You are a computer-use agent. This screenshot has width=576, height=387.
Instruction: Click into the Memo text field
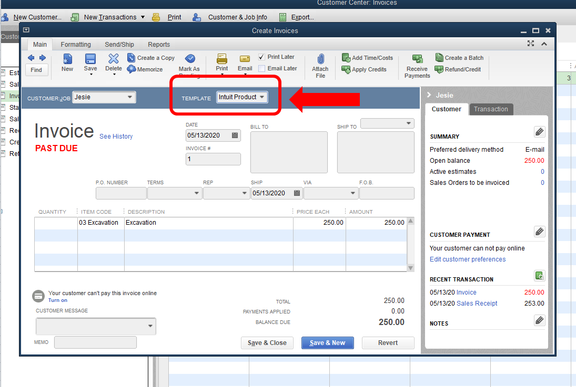[x=95, y=342]
